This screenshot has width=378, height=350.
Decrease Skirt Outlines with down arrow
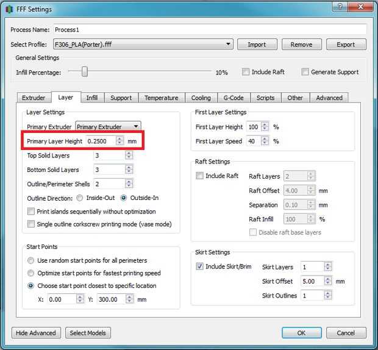[327, 298]
